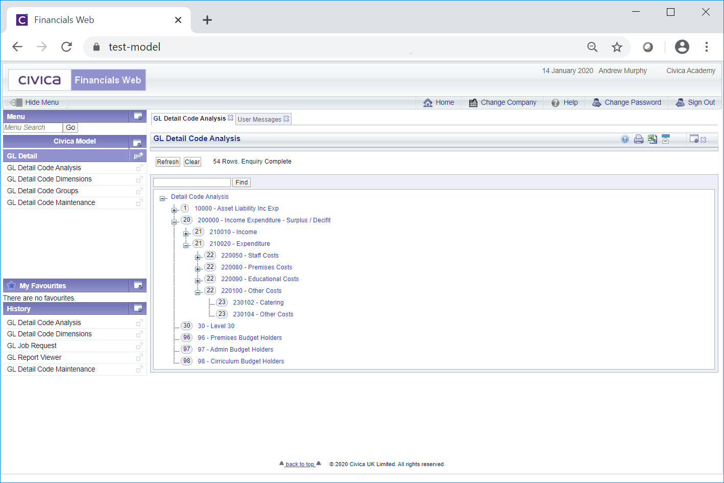Open new-window icon next to GL Detail Code Groups
This screenshot has height=483, width=724.
139,191
